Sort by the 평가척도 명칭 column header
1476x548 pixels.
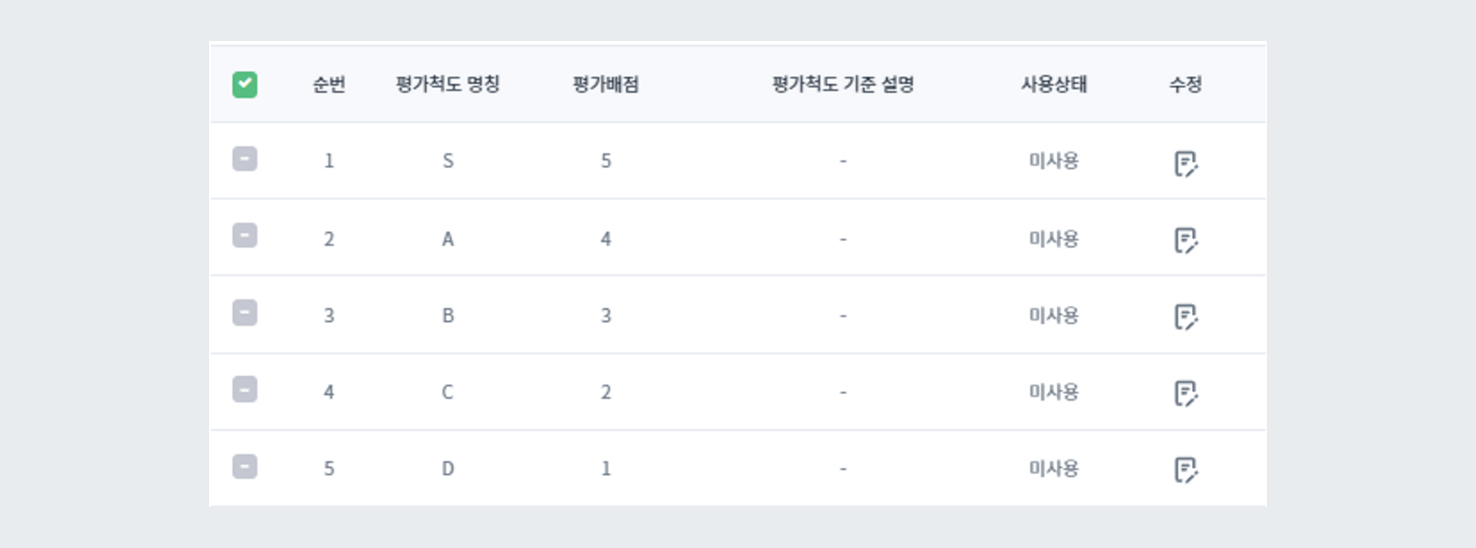[448, 84]
